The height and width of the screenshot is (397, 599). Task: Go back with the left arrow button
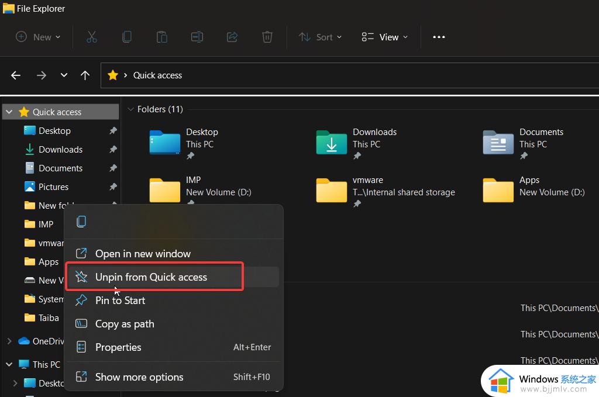[16, 75]
